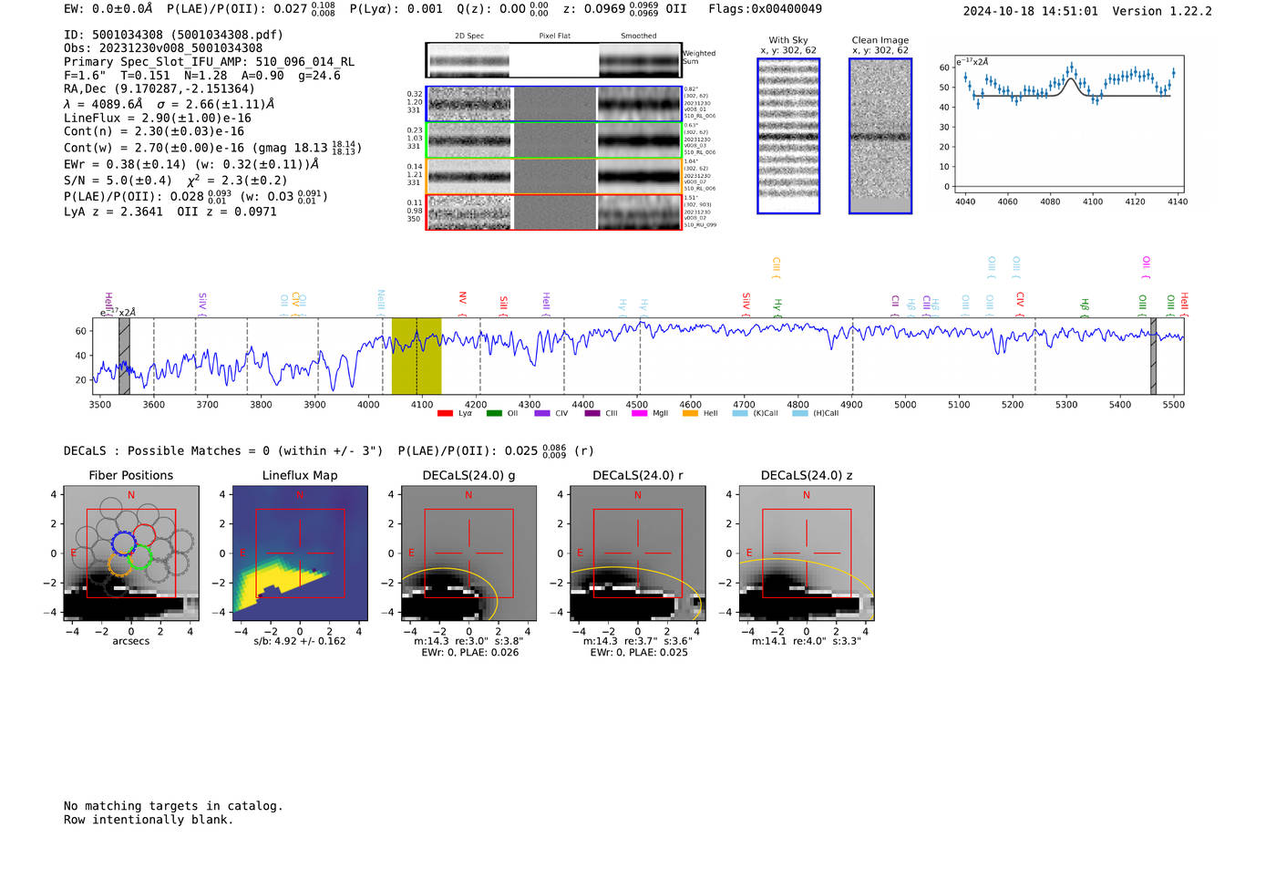Open the DECaLS(24.0) z cutout

click(806, 553)
